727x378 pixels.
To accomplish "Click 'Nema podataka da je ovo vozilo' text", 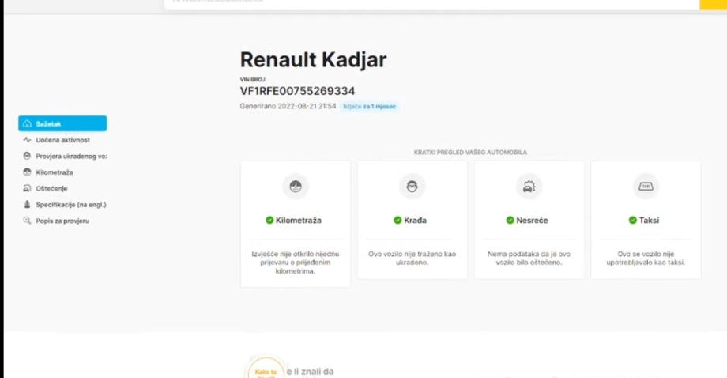I will tap(529, 258).
